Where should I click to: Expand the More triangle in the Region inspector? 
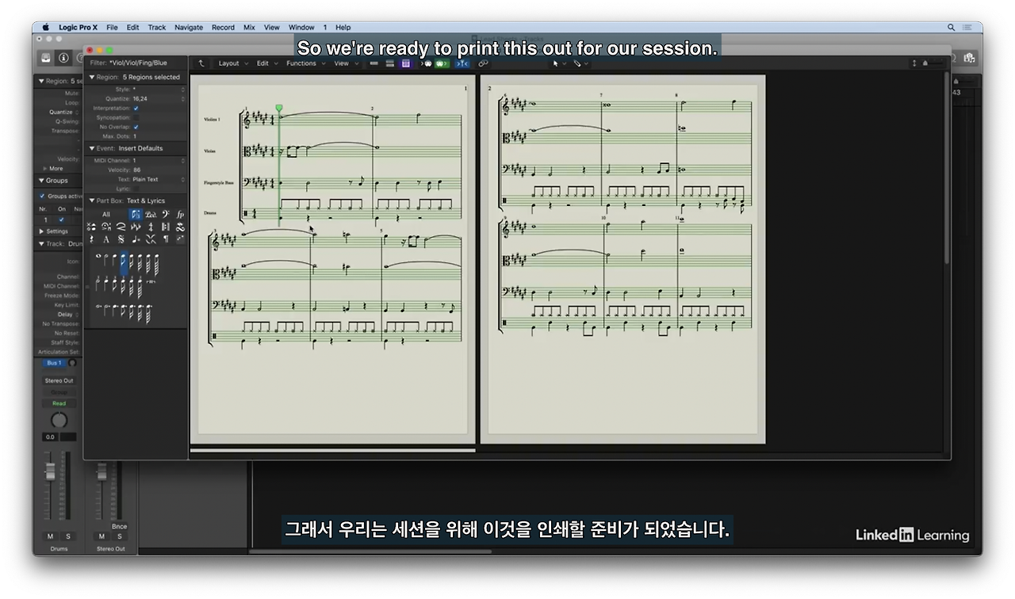pyautogui.click(x=45, y=168)
